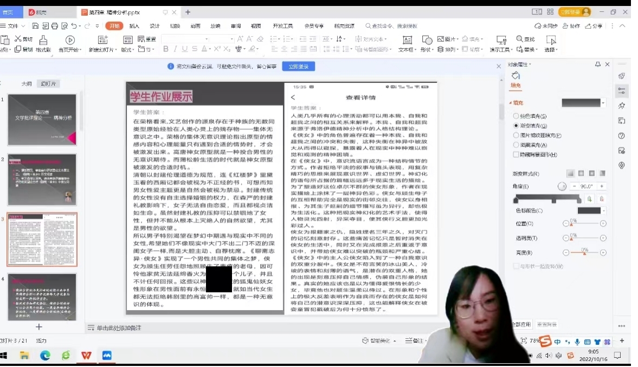Click the Bold formatting icon
Image resolution: width=638 pixels, height=367 pixels.
point(166,49)
